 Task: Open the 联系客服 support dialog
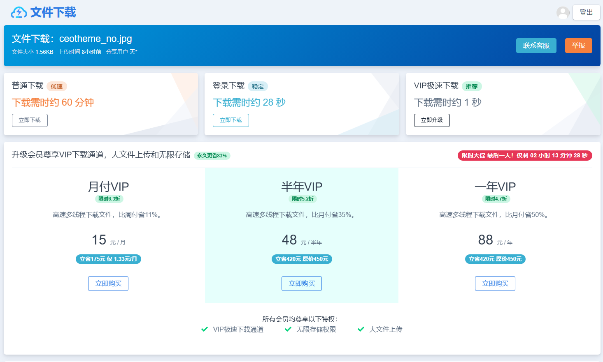coord(536,46)
